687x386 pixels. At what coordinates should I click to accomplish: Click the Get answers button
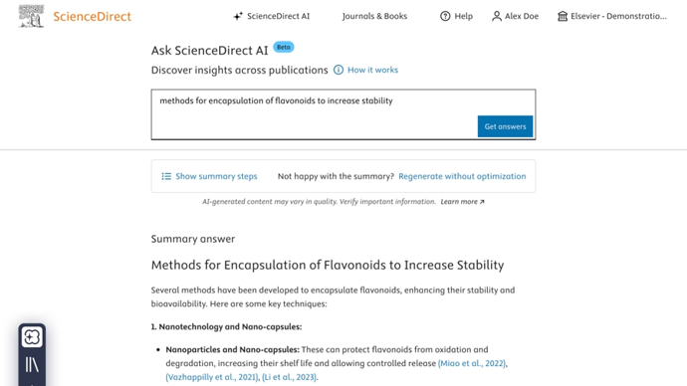(x=505, y=126)
